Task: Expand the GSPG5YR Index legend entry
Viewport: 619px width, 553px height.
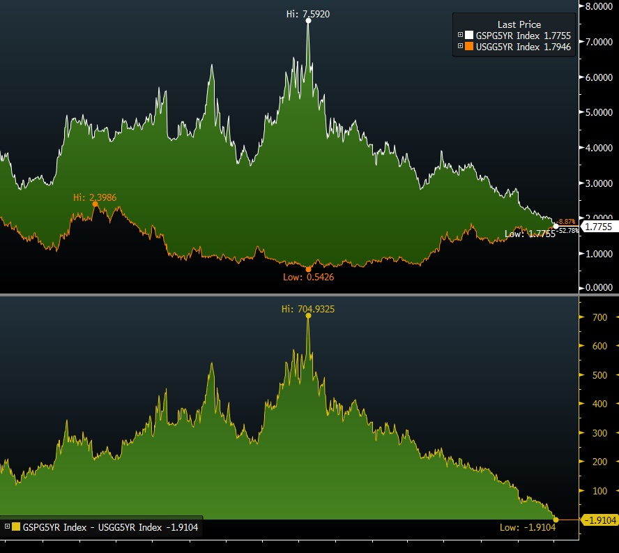Action: coord(460,35)
